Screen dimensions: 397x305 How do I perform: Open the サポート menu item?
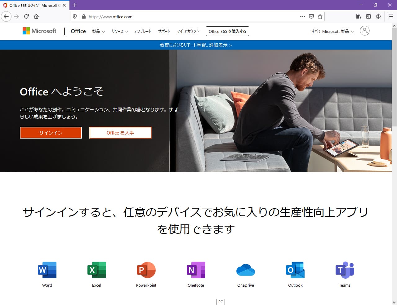(x=164, y=31)
